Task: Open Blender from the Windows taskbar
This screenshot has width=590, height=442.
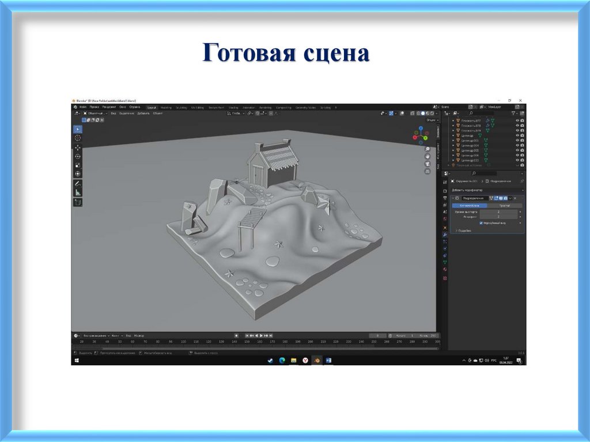Action: click(317, 361)
